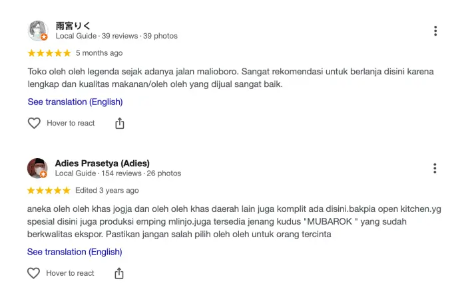
Task: See translation of 雨宮りく's review
Action: (75, 102)
